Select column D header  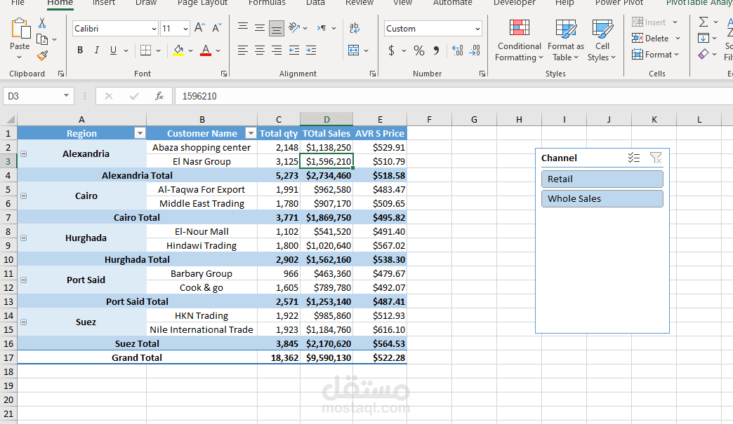pos(326,119)
